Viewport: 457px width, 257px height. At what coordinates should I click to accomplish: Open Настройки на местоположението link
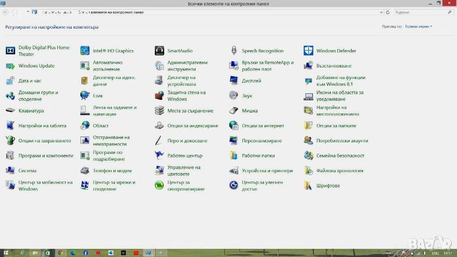[338, 110]
